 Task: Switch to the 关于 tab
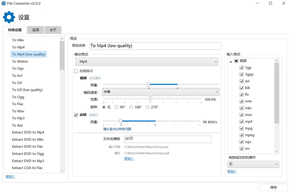point(53,30)
